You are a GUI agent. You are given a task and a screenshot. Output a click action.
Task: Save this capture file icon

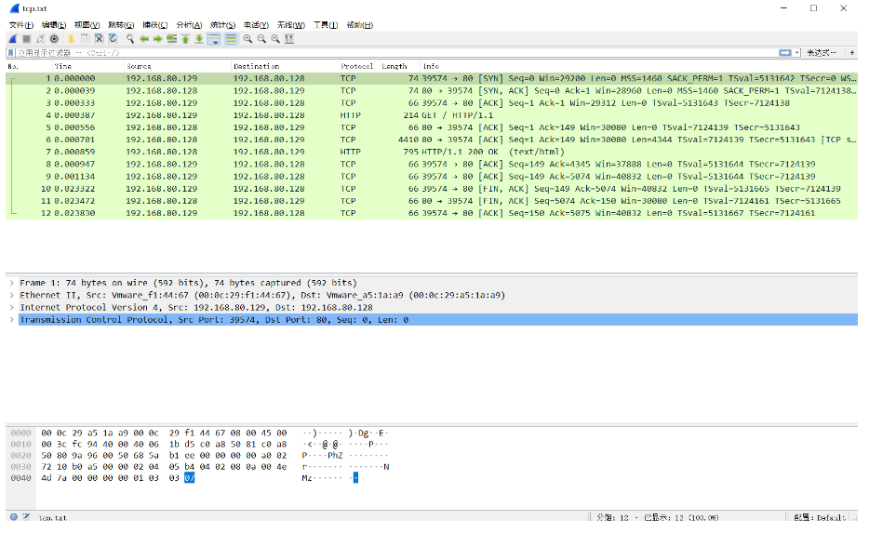(x=85, y=39)
